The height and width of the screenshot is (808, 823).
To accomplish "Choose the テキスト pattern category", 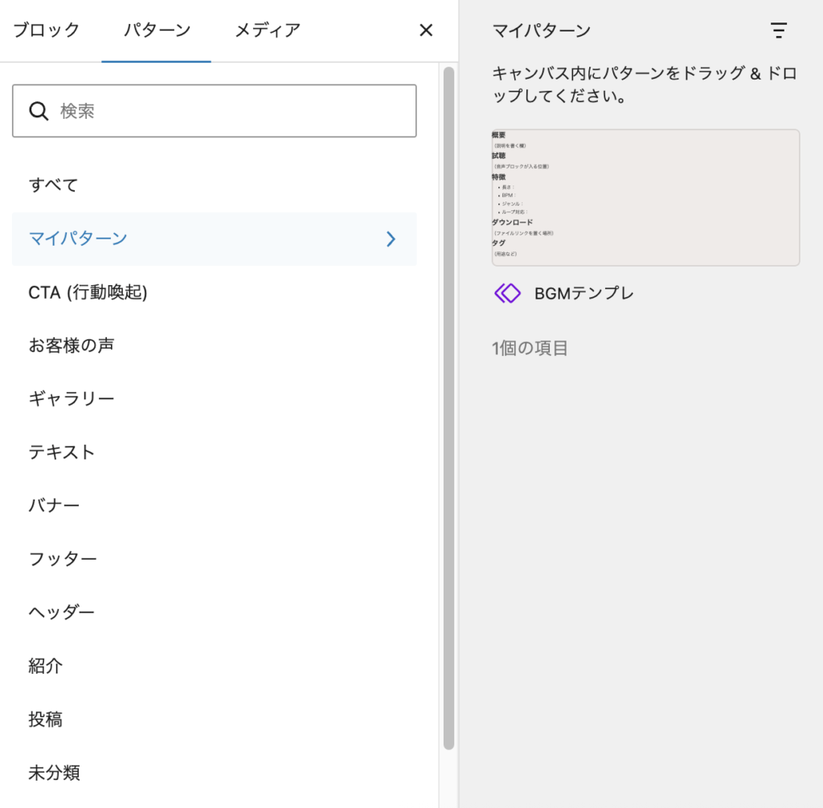I will pyautogui.click(x=62, y=452).
